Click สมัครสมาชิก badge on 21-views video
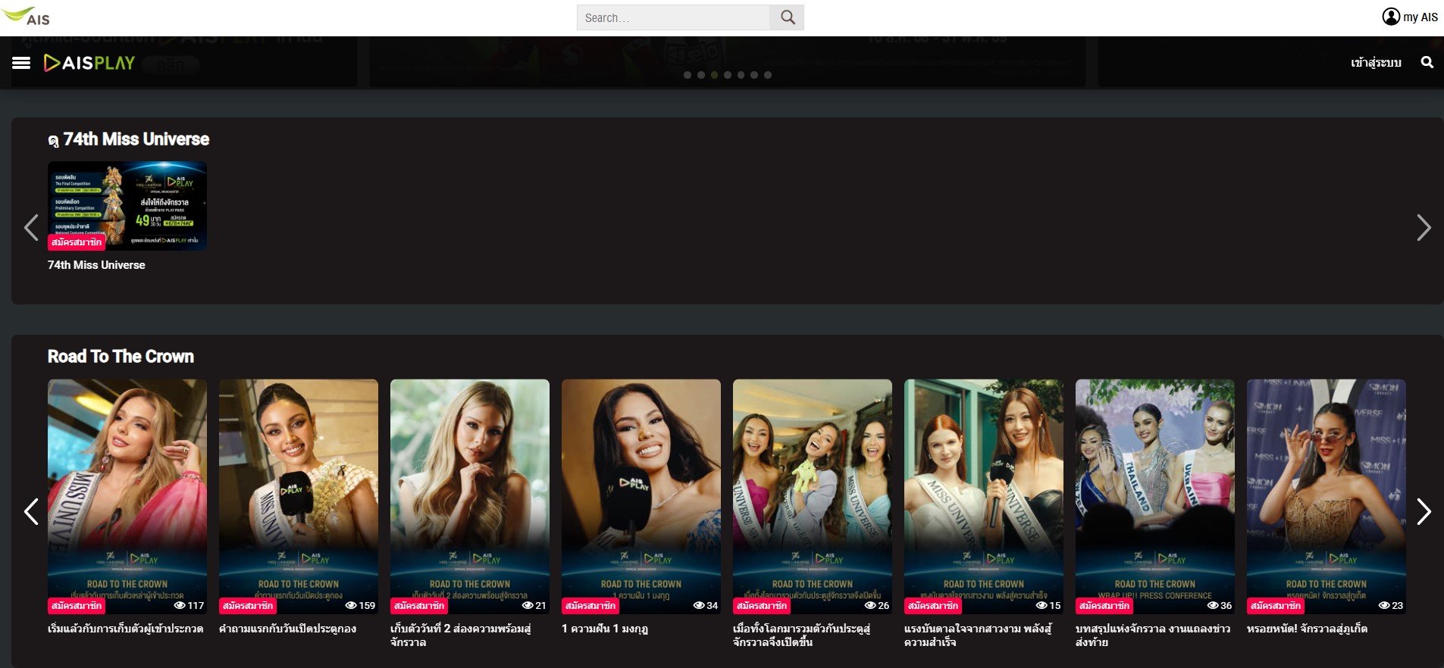Screen dimensions: 1444x668 [x=419, y=606]
